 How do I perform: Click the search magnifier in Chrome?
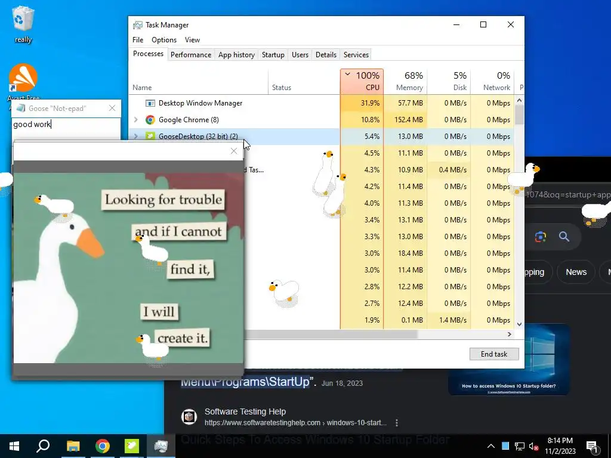pos(564,236)
